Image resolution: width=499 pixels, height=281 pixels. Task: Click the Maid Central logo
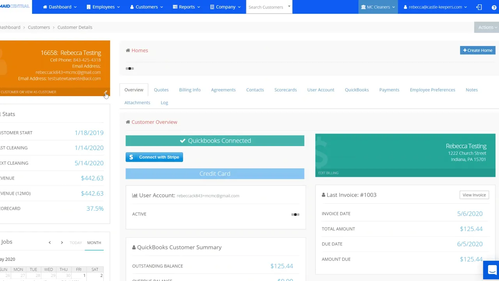point(15,6)
